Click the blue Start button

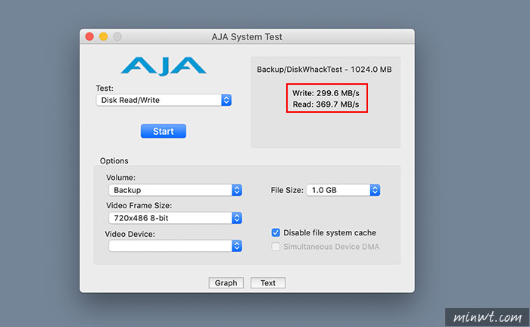(164, 131)
